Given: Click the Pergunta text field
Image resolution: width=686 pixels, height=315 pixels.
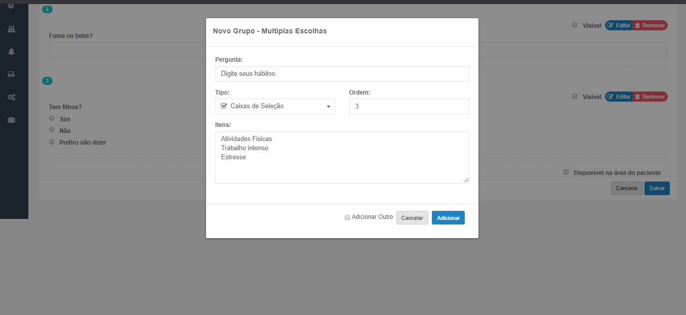Looking at the screenshot, I should coord(342,74).
